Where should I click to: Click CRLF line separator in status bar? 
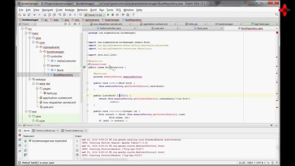pyautogui.click(x=251, y=163)
